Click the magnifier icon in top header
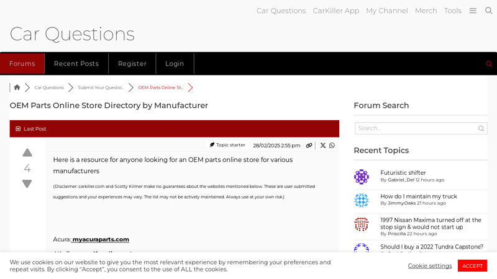The height and width of the screenshot is (279, 497). 489,11
